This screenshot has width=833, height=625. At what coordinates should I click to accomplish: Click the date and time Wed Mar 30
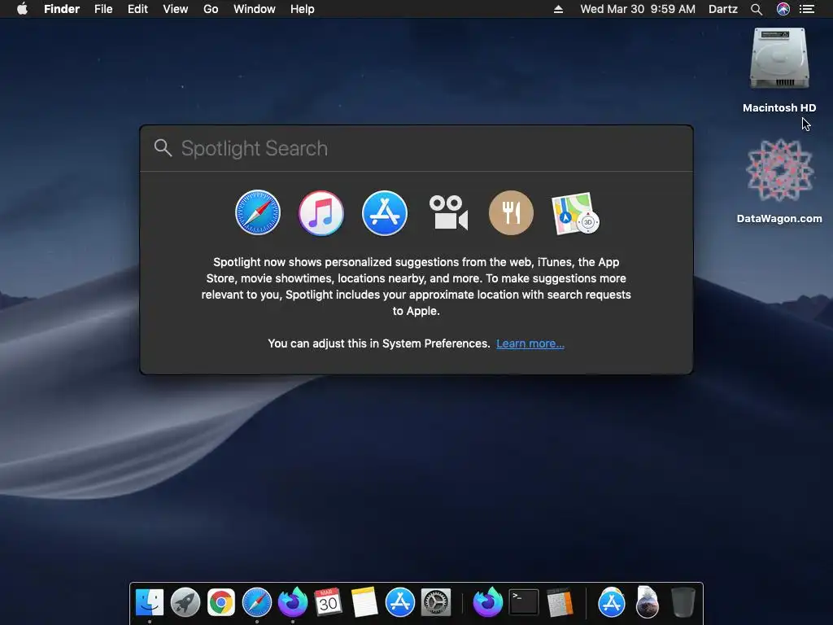click(638, 9)
